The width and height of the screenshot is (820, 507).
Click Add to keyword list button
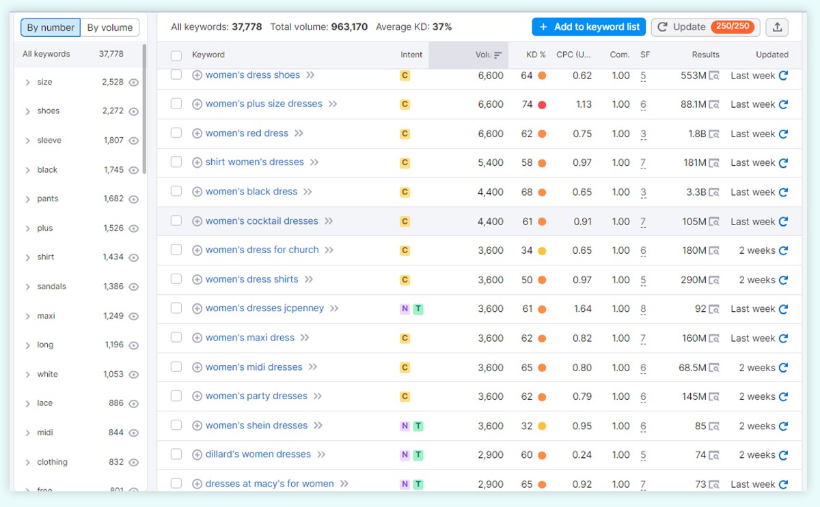[589, 27]
